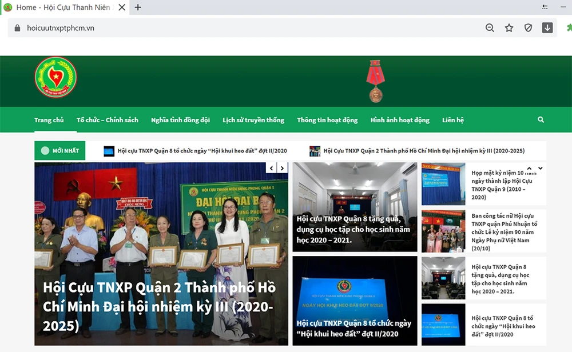Screen dimensions: 572x352
Task: Click the zoom magnifier icon in address bar
Action: [490, 28]
